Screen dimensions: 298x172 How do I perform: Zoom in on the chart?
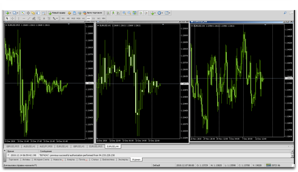pos(124,13)
